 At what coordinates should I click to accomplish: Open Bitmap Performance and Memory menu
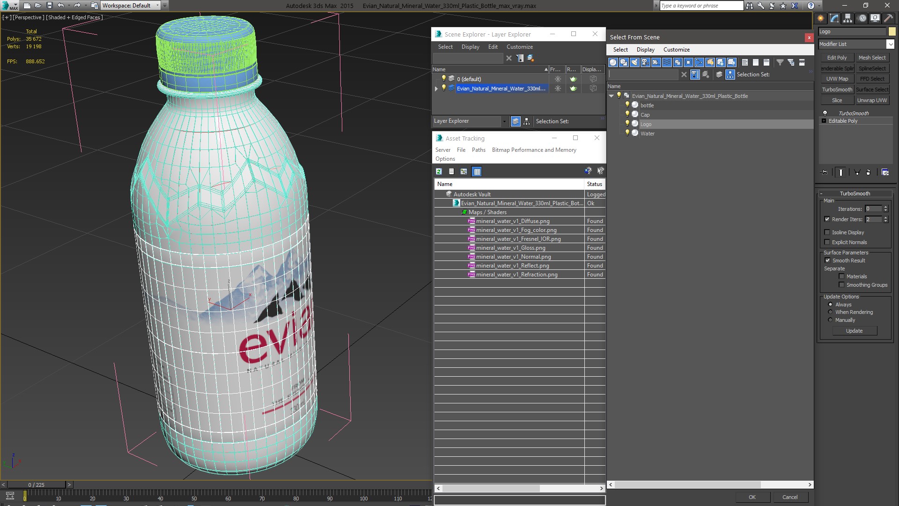coord(534,150)
